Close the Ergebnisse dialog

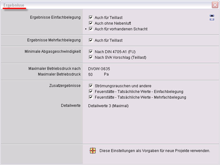pos(215,5)
